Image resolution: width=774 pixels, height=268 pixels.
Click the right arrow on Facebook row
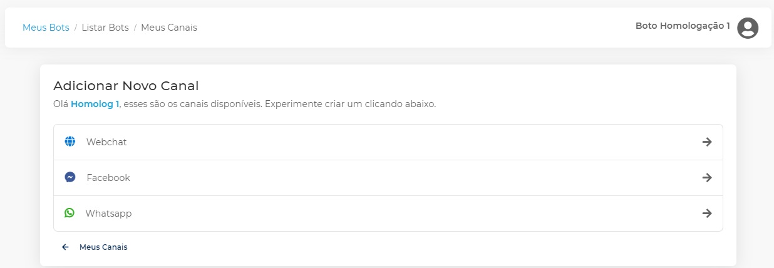(707, 178)
